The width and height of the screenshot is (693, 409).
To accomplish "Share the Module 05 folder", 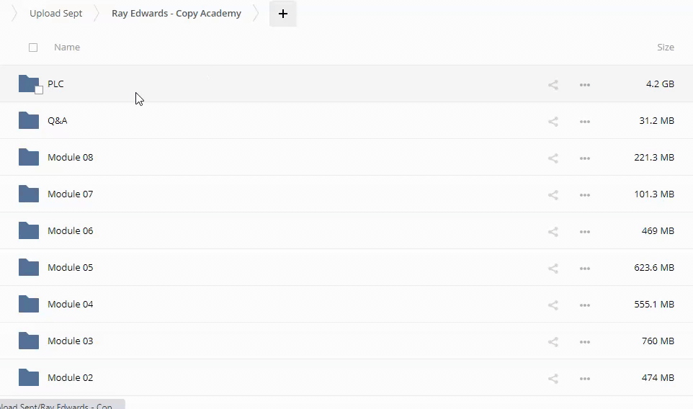I will tap(553, 268).
